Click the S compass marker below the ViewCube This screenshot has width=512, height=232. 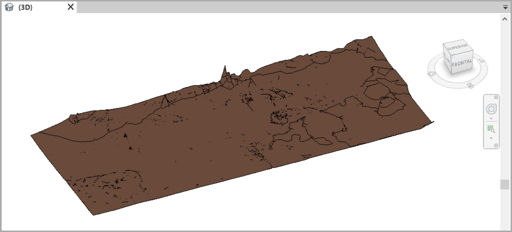coord(470,85)
